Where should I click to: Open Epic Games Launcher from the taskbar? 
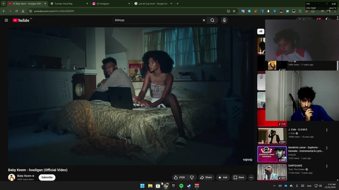coord(173,186)
